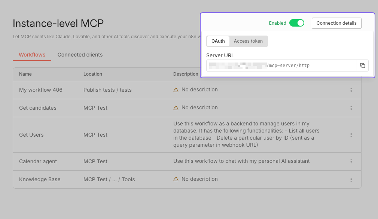Copy the Server URL to clipboard
Image resolution: width=378 pixels, height=219 pixels.
[x=362, y=65]
